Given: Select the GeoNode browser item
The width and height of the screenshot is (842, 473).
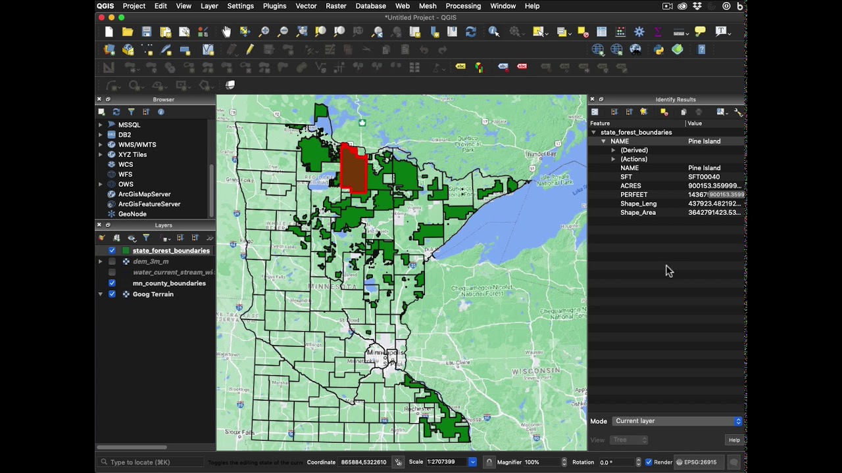Looking at the screenshot, I should 132,214.
